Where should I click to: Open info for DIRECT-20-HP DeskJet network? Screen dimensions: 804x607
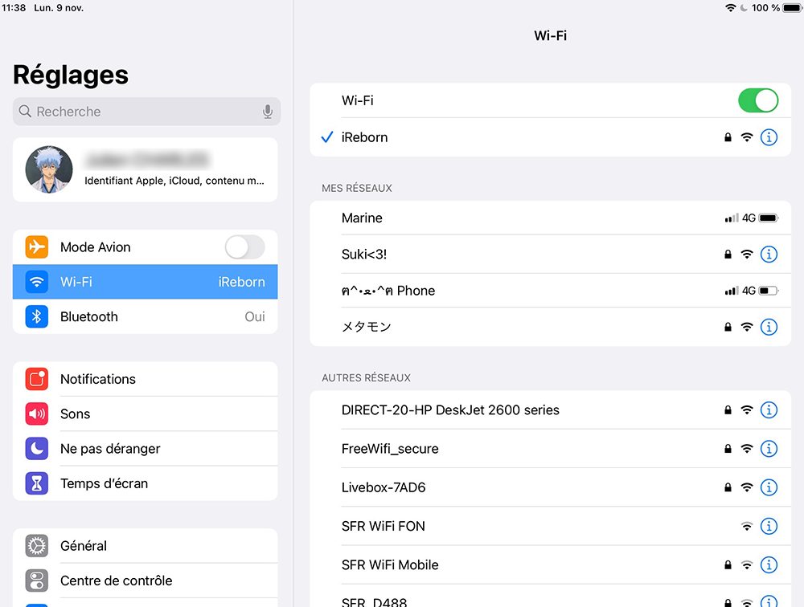coord(769,410)
